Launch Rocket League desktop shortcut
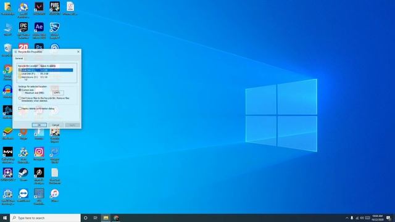 point(55,30)
